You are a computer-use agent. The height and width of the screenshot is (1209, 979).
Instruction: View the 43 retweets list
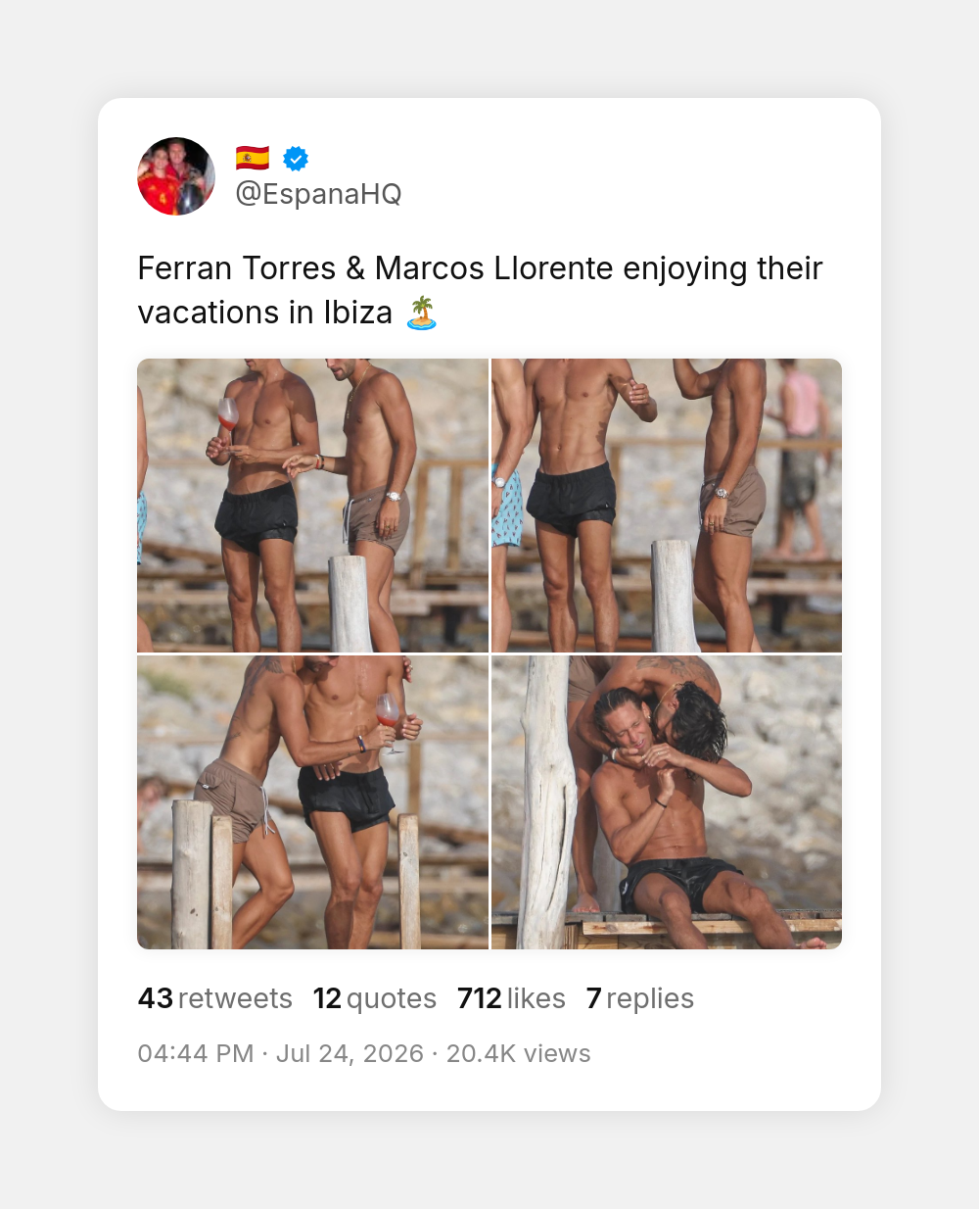[215, 998]
